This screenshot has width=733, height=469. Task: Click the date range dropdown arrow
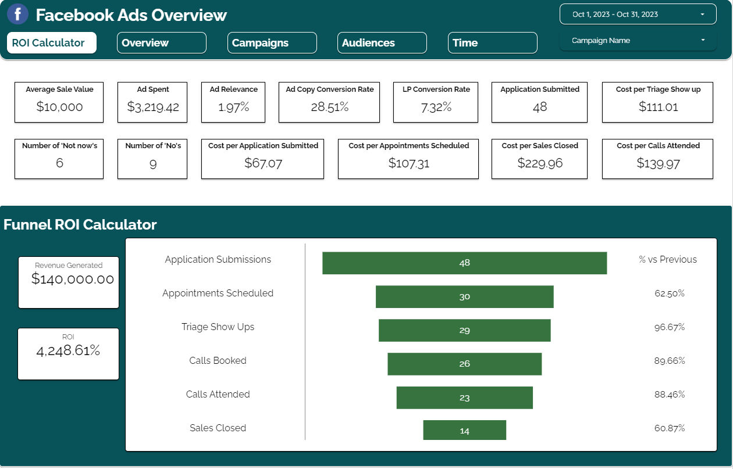703,14
